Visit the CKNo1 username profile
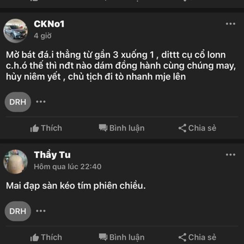 coord(49,24)
